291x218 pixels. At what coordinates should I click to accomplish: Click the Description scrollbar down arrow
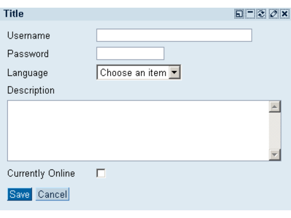point(275,155)
